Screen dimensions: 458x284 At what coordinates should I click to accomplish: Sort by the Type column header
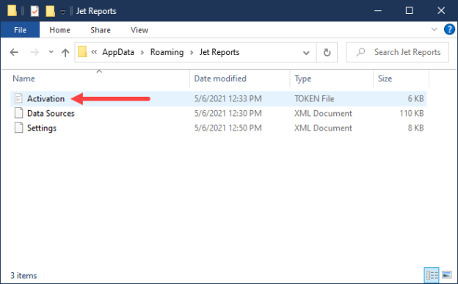(302, 79)
